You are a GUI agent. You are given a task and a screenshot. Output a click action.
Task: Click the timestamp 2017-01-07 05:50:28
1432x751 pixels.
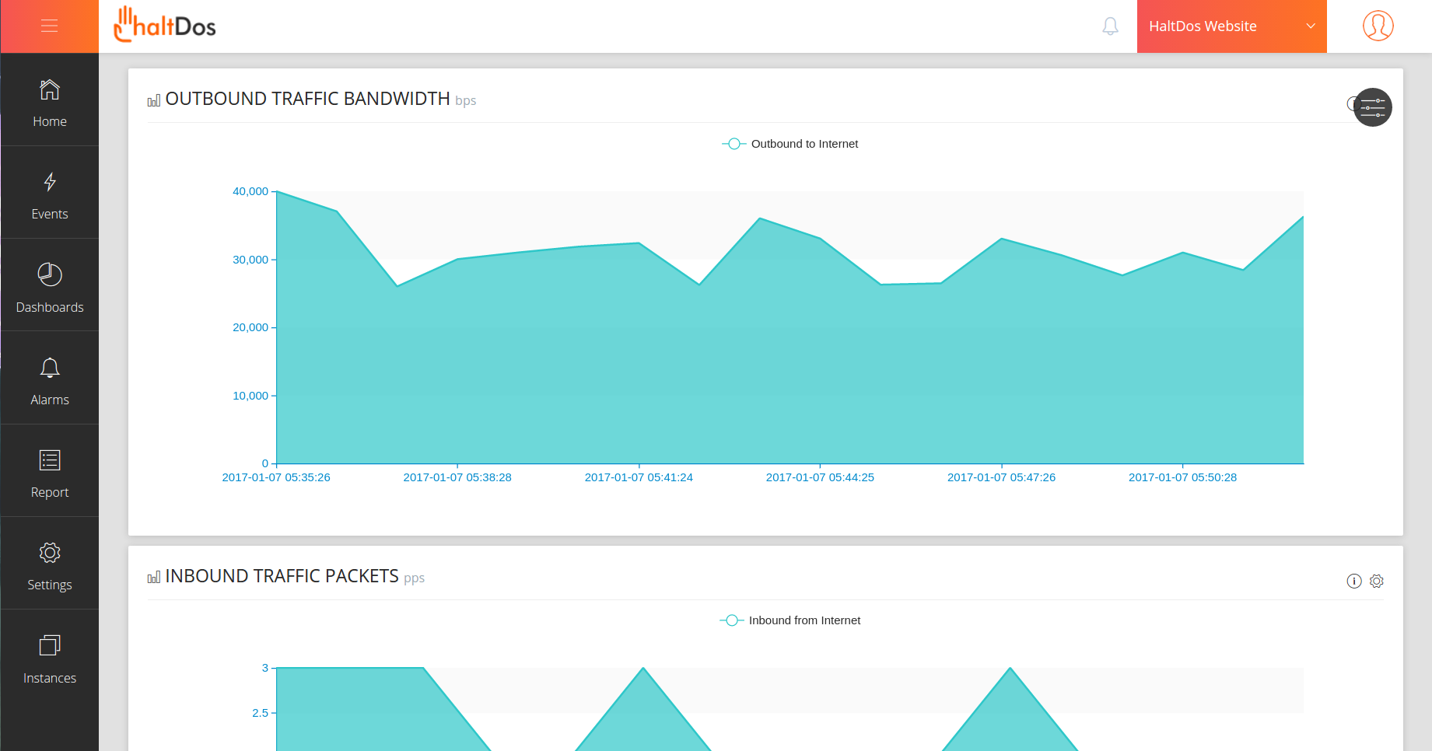click(x=1182, y=477)
